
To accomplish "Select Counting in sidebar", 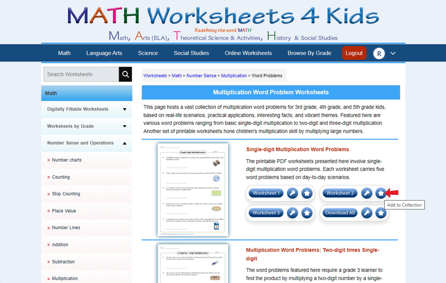I will [x=61, y=177].
